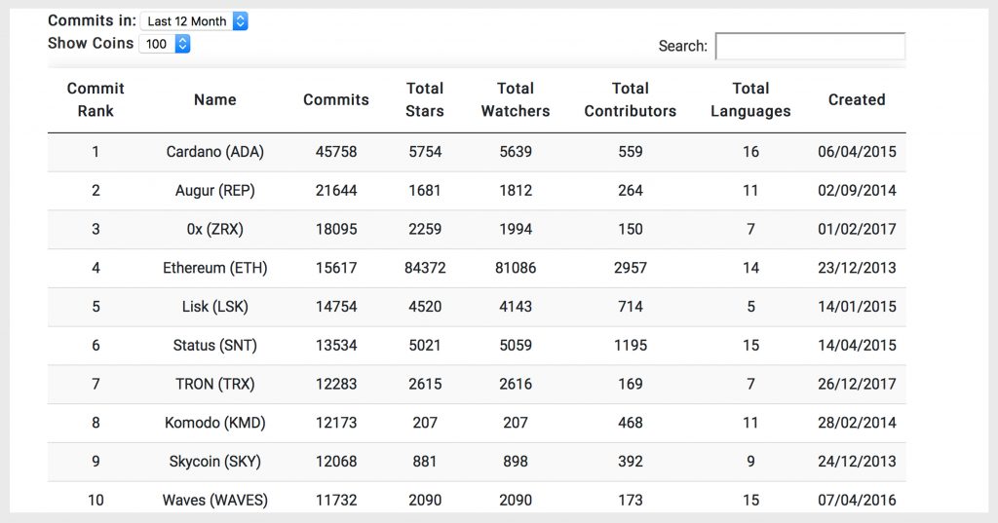
Task: Sort table by Total Languages header
Action: [x=750, y=99]
